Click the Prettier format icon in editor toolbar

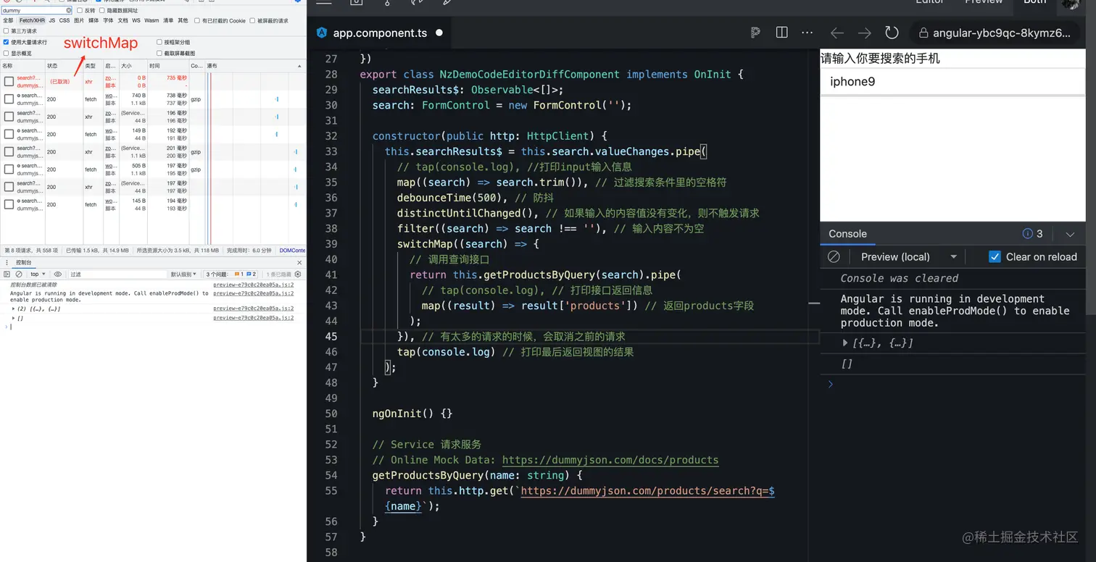(755, 33)
